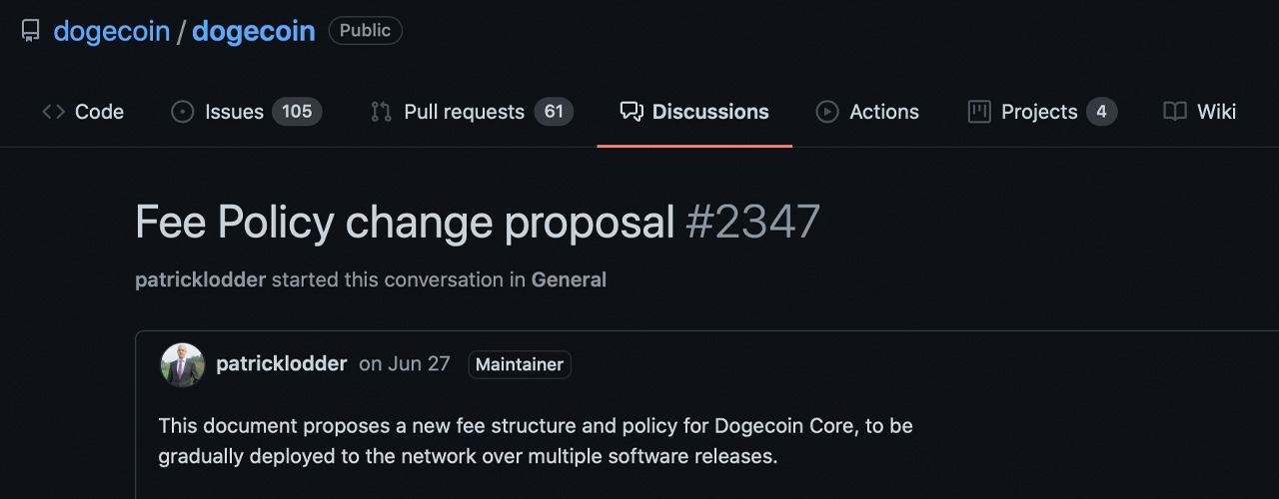Open the bold dogecoin repository link
The height and width of the screenshot is (499, 1279).
pyautogui.click(x=254, y=31)
